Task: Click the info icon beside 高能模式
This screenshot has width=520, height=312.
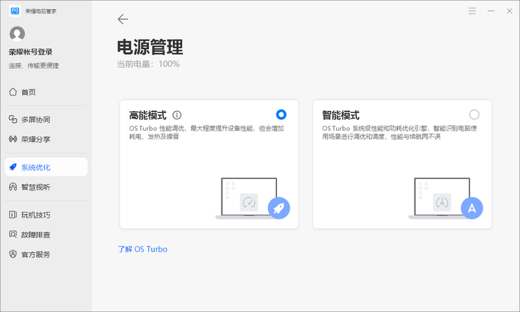Action: point(177,115)
